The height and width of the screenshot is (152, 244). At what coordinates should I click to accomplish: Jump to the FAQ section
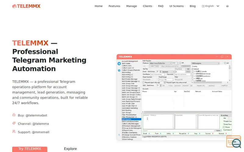coord(161,6)
